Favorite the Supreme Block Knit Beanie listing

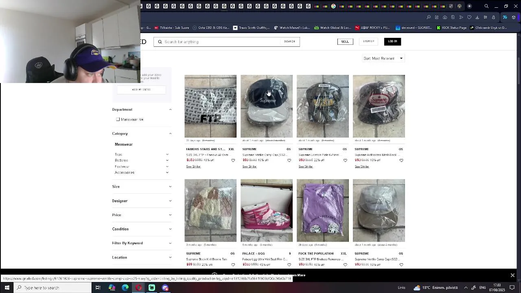233,265
